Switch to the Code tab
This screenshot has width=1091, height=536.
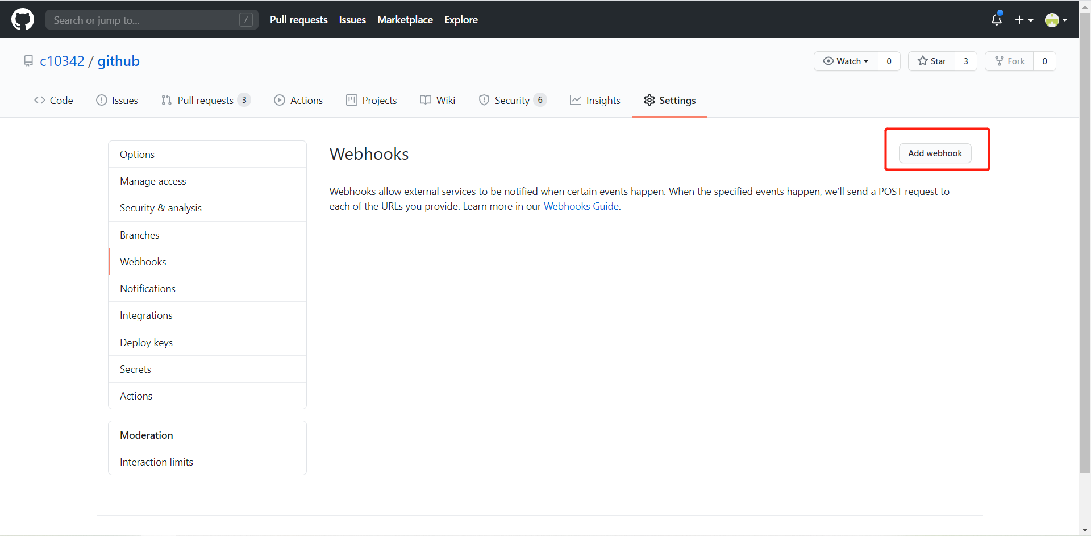point(53,101)
